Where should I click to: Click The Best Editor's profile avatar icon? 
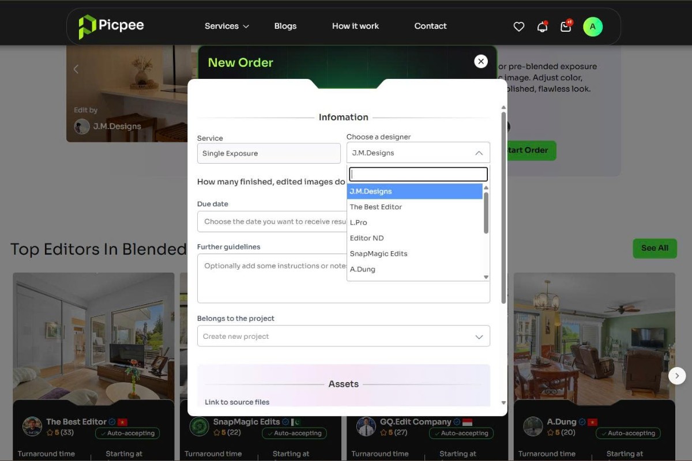32,426
